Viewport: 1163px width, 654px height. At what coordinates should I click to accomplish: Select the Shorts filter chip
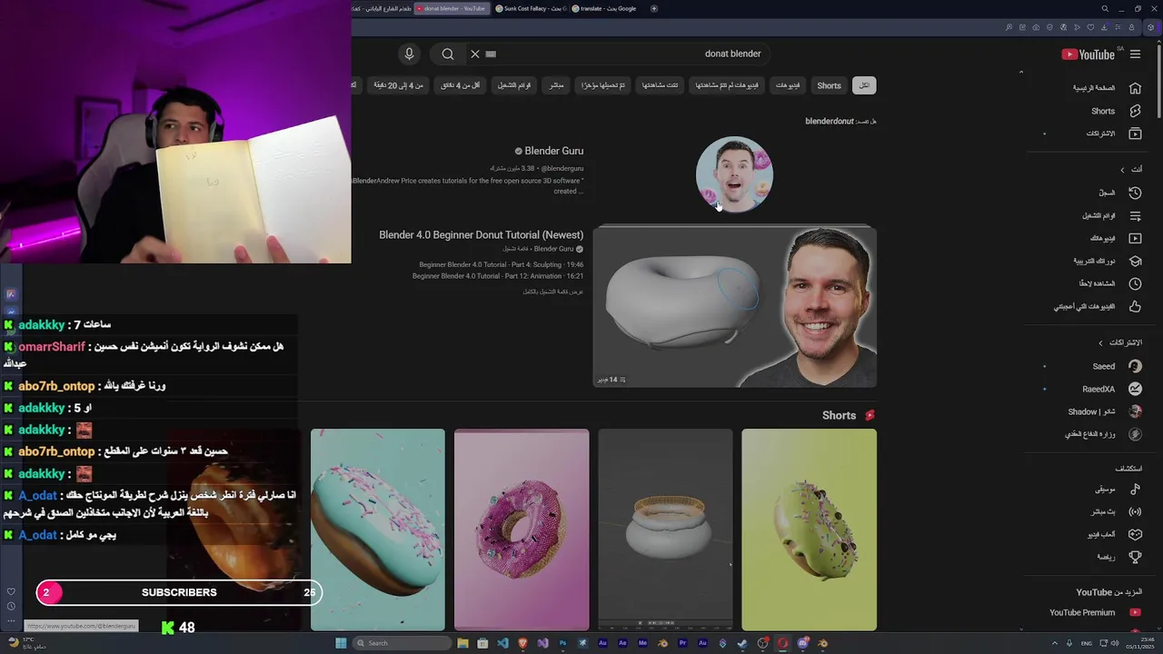pyautogui.click(x=829, y=85)
